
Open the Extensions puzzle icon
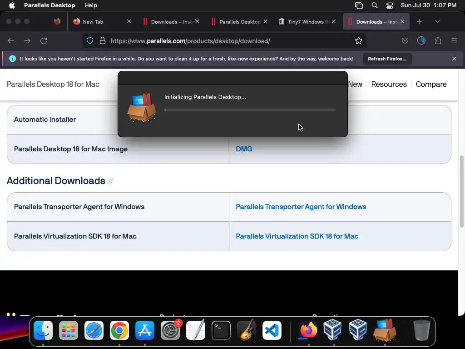click(x=438, y=41)
